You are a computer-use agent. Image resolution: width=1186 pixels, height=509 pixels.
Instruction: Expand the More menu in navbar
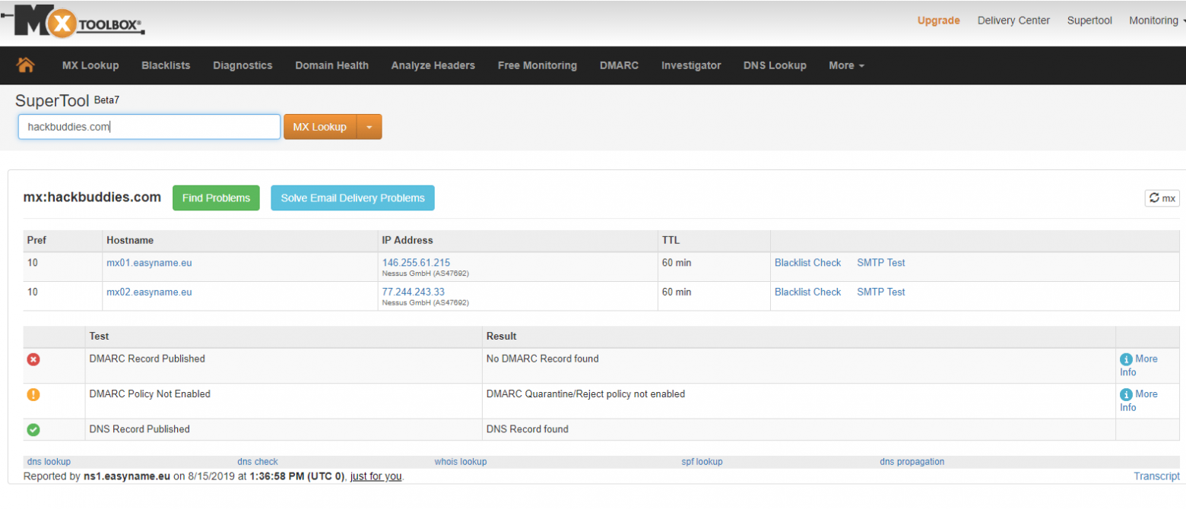pos(846,65)
